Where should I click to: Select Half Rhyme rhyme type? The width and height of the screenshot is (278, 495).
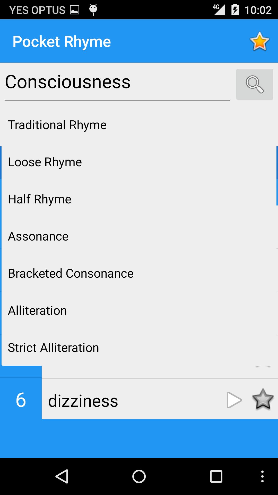[40, 199]
